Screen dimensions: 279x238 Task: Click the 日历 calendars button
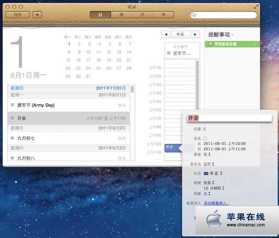coord(18,15)
